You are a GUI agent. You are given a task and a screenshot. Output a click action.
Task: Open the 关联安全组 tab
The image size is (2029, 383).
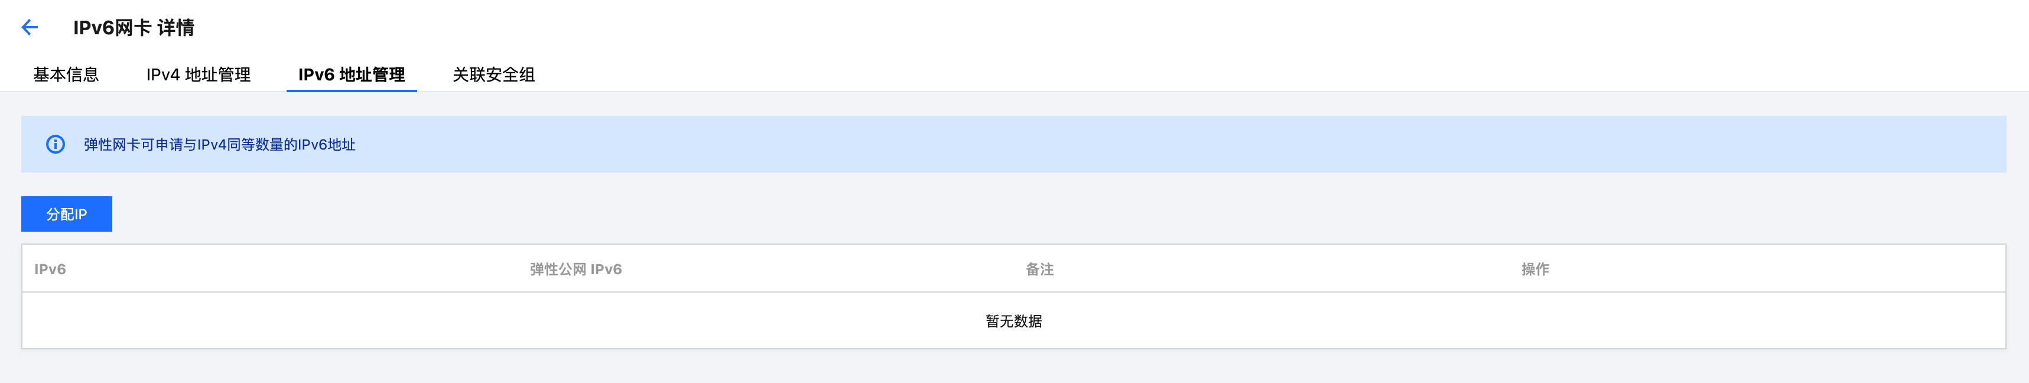pyautogui.click(x=494, y=74)
